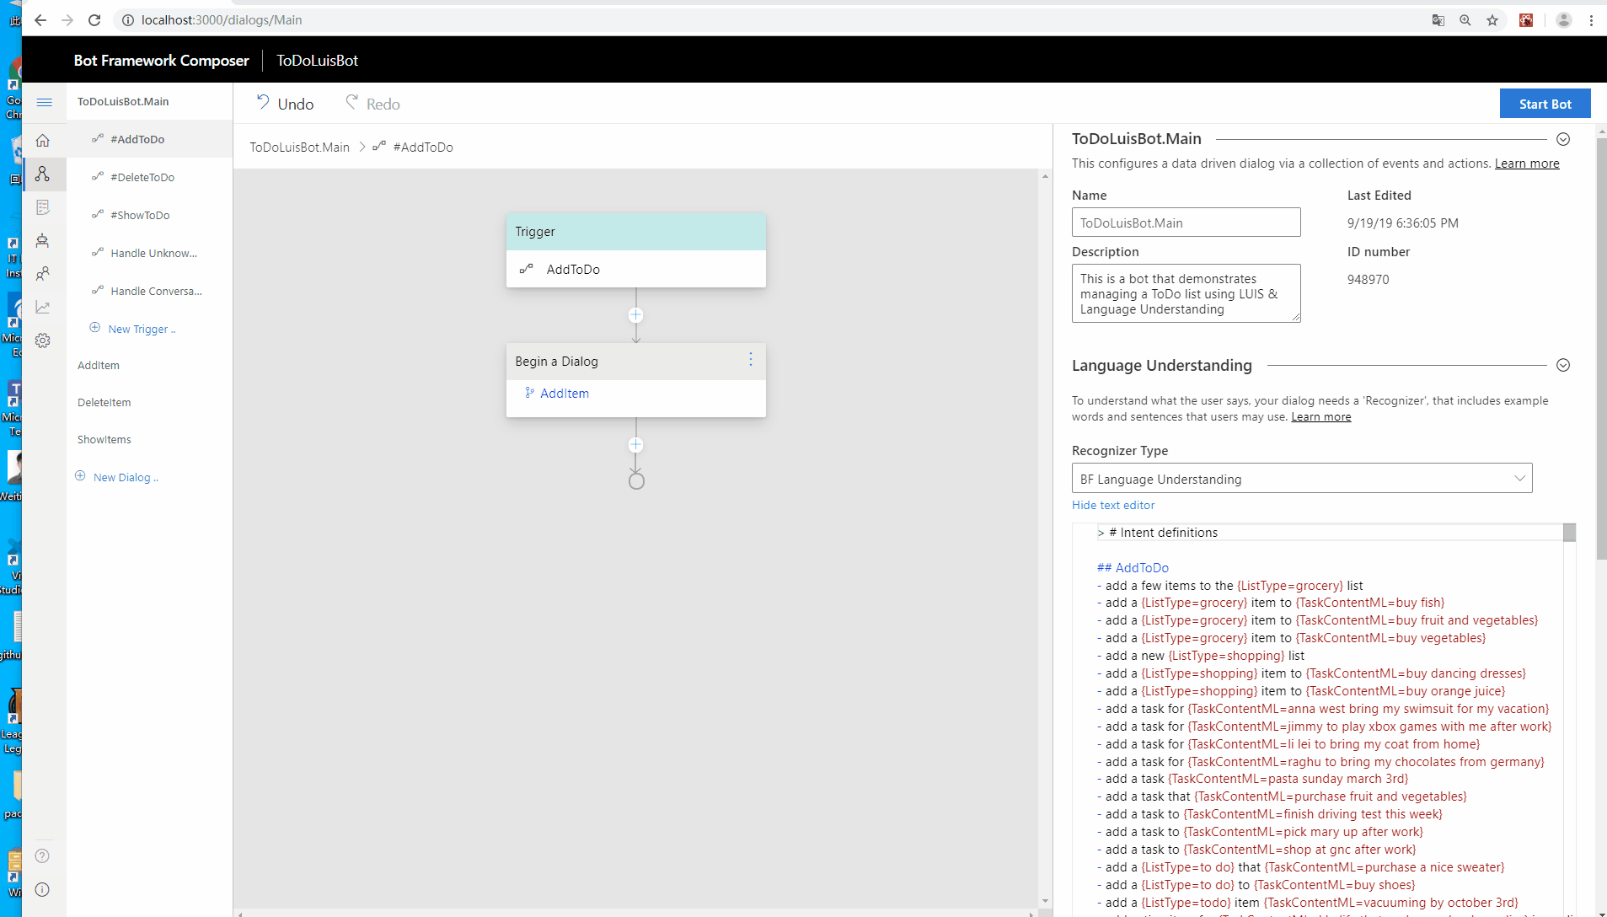The height and width of the screenshot is (917, 1607).
Task: Click ToDoLuisBot.Main breadcrumb
Action: click(299, 147)
